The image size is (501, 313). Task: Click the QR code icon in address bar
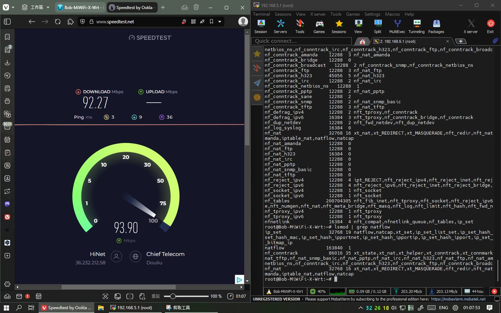pyautogui.click(x=193, y=22)
